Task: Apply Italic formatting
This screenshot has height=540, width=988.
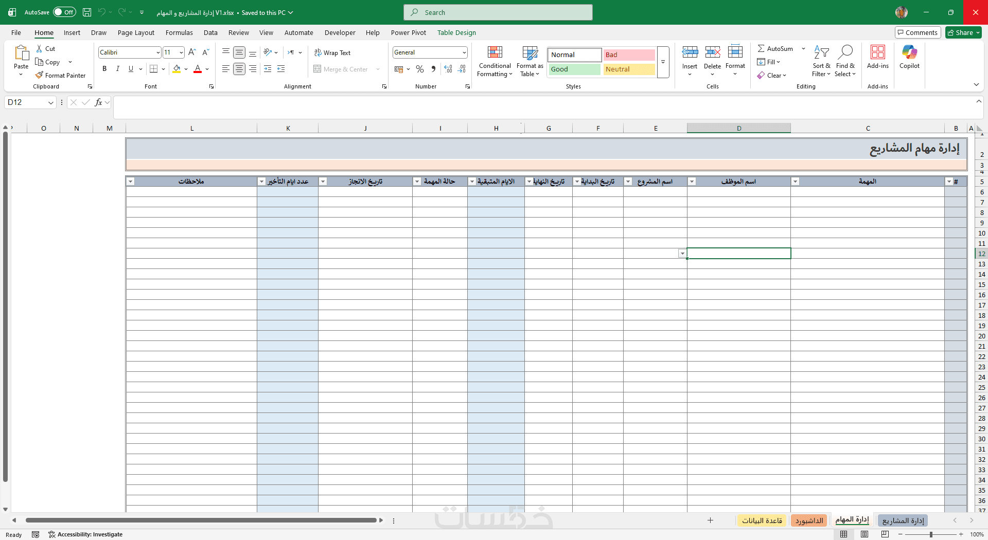Action: pyautogui.click(x=118, y=68)
